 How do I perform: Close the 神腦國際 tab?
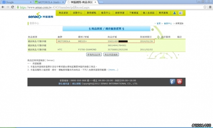pos(95,2)
